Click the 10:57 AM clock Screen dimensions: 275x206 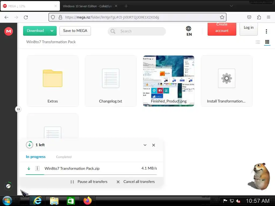(x=258, y=201)
